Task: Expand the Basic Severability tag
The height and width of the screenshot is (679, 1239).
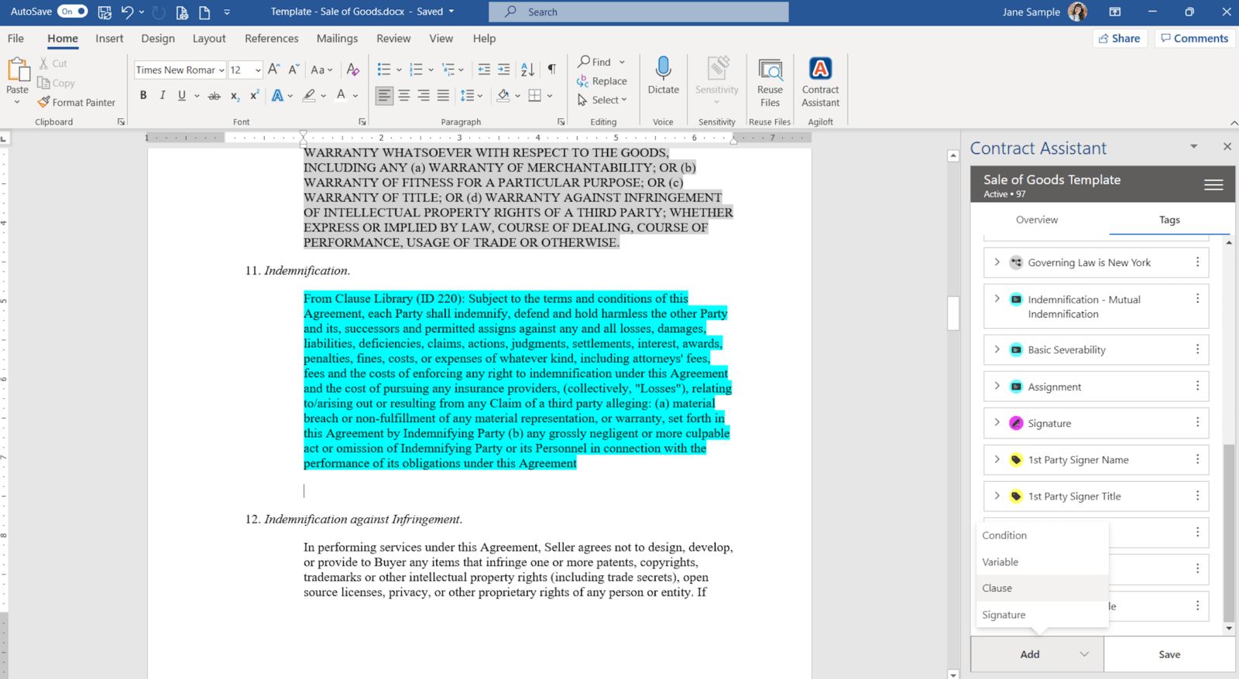Action: point(997,350)
